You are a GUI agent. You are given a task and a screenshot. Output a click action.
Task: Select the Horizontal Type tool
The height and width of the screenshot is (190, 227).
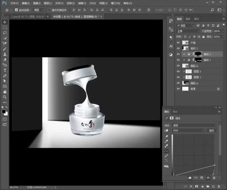point(5,70)
